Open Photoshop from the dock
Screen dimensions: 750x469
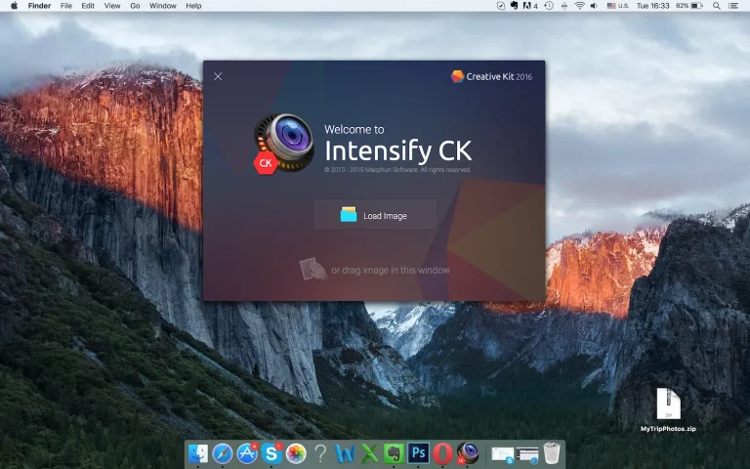point(418,453)
